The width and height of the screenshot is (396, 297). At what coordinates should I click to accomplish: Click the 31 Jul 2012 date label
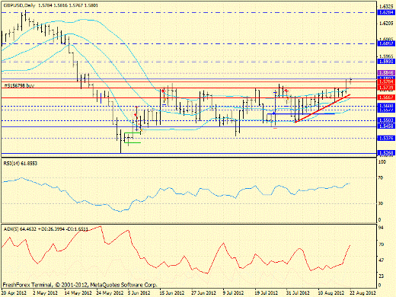[x=298, y=292]
